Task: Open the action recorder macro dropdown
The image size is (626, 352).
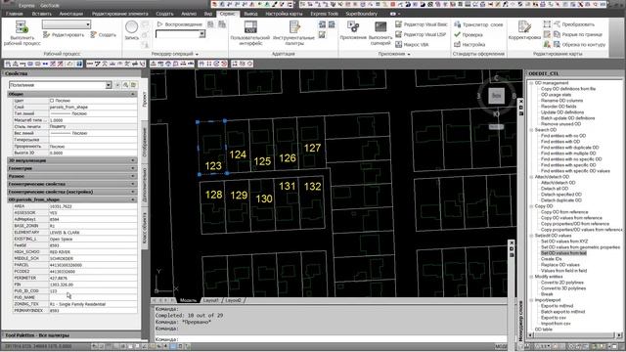Action: 180,34
